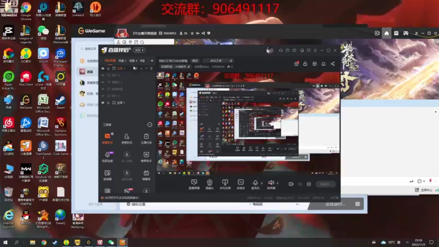Add a screen capture source (monitor icon)

[x=194, y=184]
